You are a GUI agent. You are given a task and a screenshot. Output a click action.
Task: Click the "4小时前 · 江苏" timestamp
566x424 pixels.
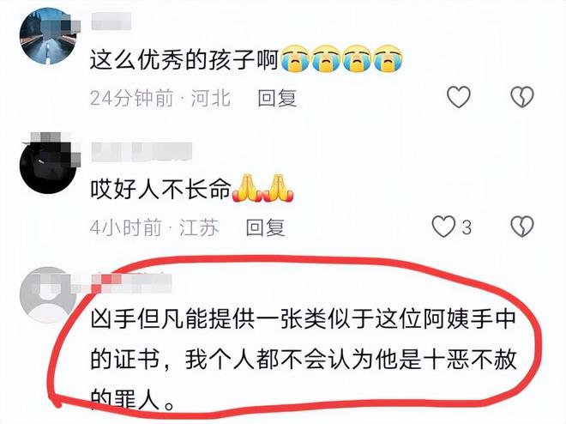(154, 227)
